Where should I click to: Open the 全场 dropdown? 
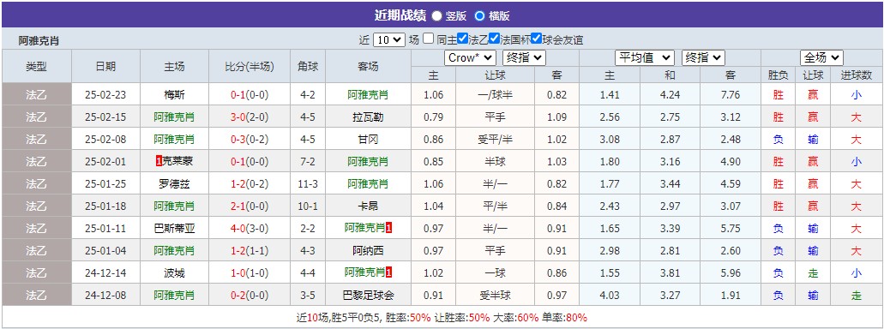pyautogui.click(x=821, y=57)
